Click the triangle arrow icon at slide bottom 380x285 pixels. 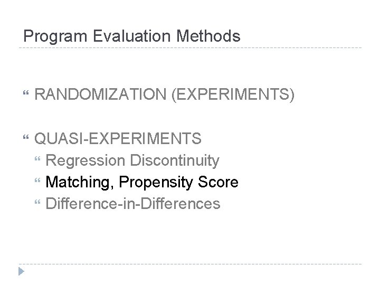click(x=21, y=272)
